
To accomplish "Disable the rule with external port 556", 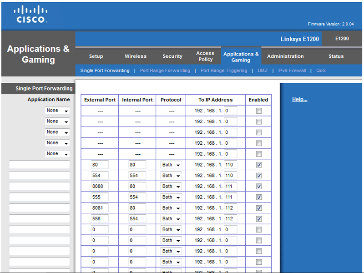I will (259, 219).
